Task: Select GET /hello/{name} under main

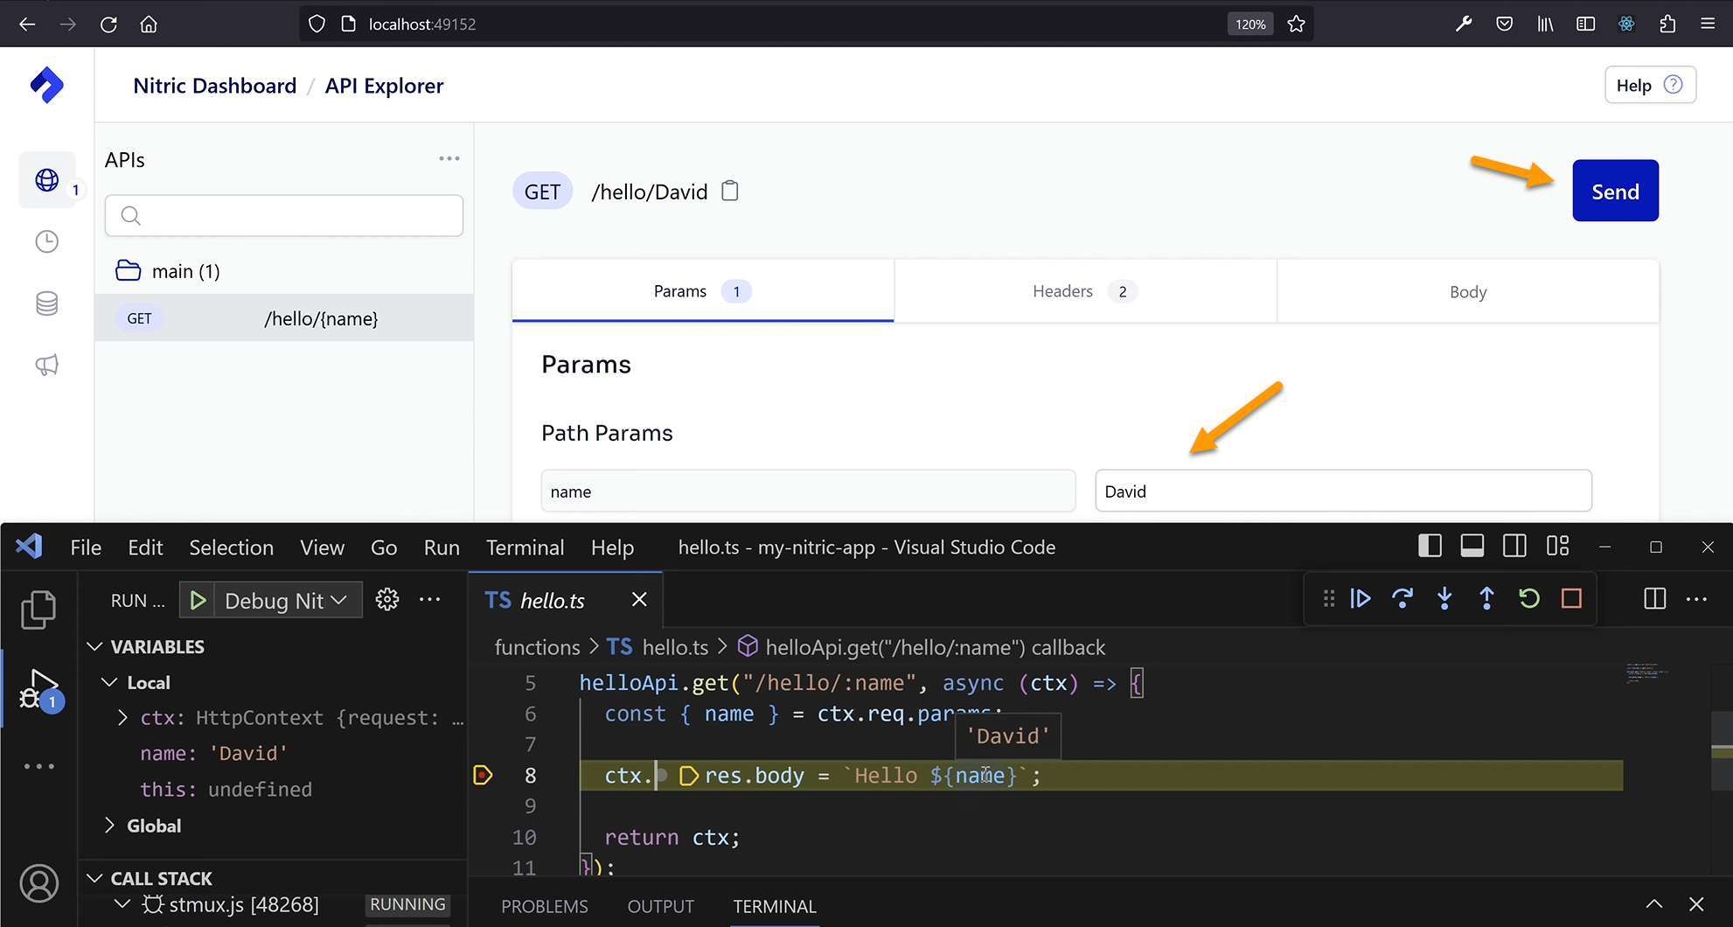Action: (283, 317)
